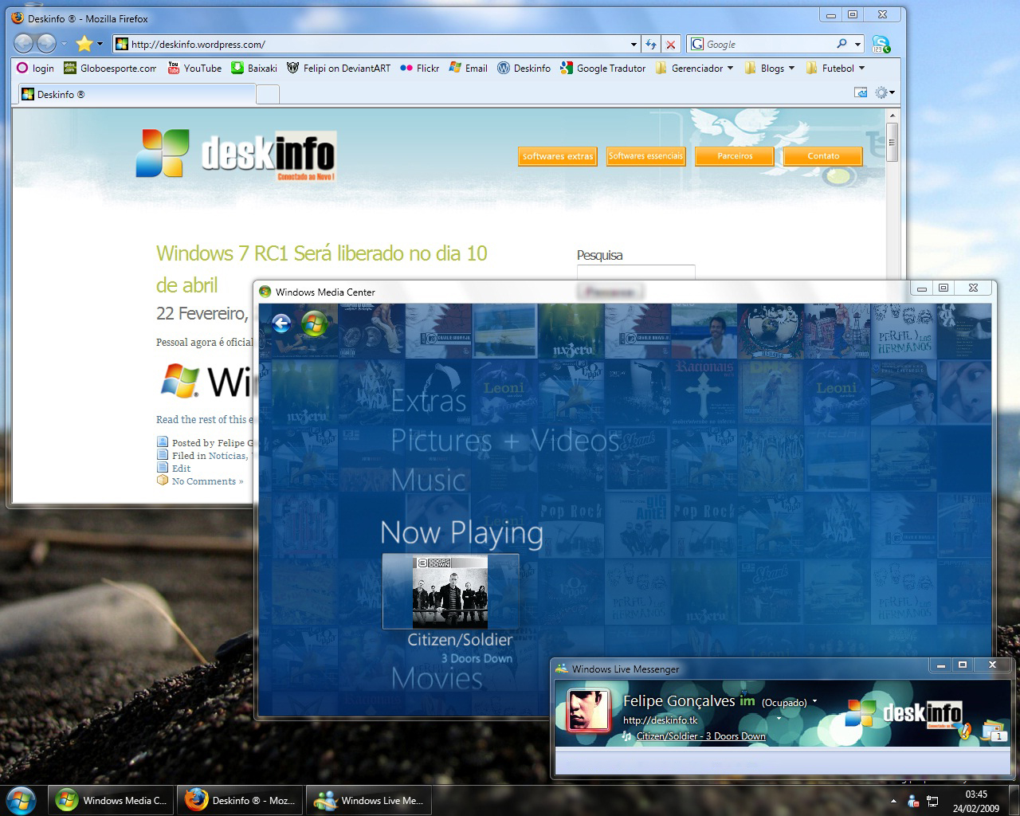Select the Deskinfo ® tab
The height and width of the screenshot is (816, 1020).
click(x=137, y=94)
